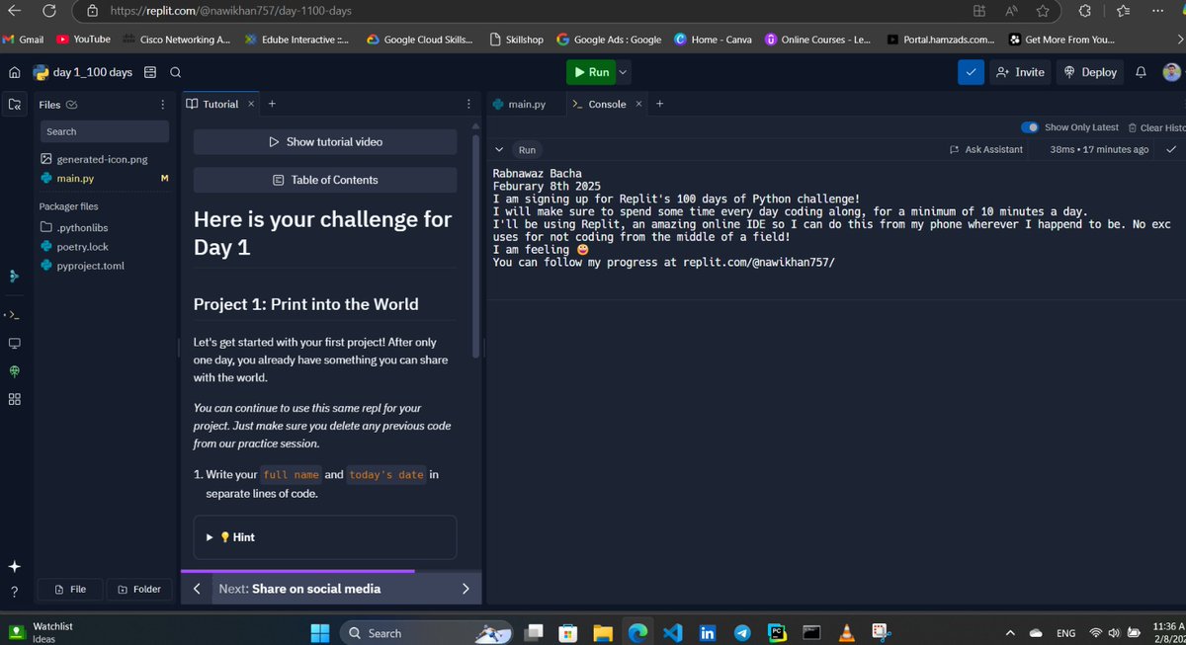Image resolution: width=1186 pixels, height=645 pixels.
Task: Click the Replit home icon
Action: [14, 72]
